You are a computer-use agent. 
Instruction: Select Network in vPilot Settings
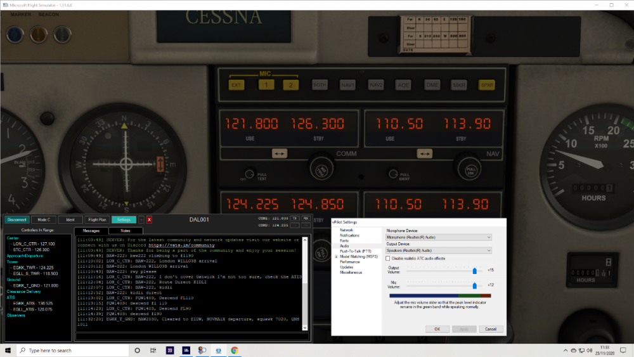346,230
